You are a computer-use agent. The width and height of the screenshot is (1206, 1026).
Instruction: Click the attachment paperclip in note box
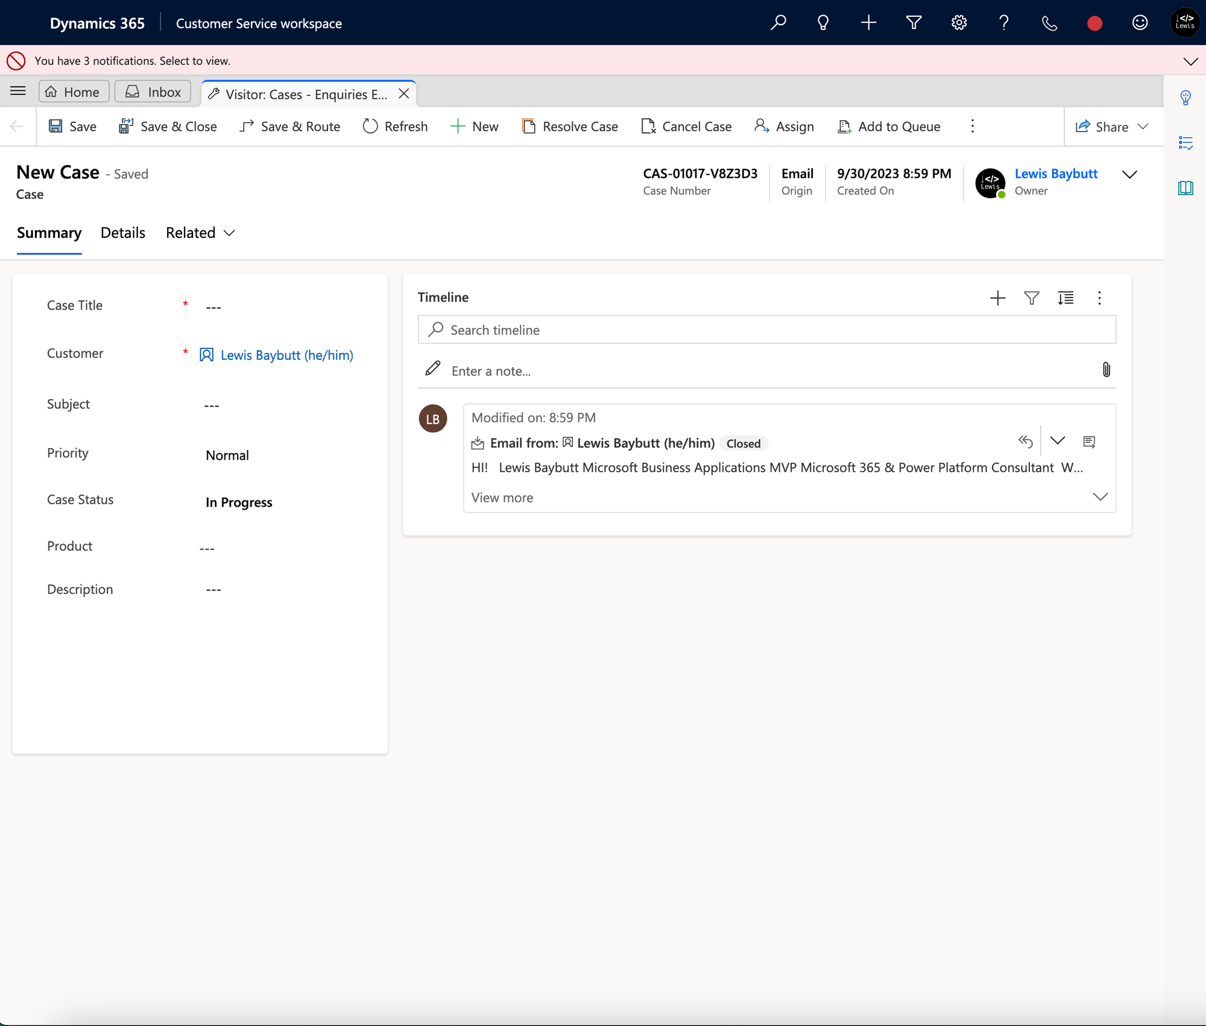[x=1106, y=369]
